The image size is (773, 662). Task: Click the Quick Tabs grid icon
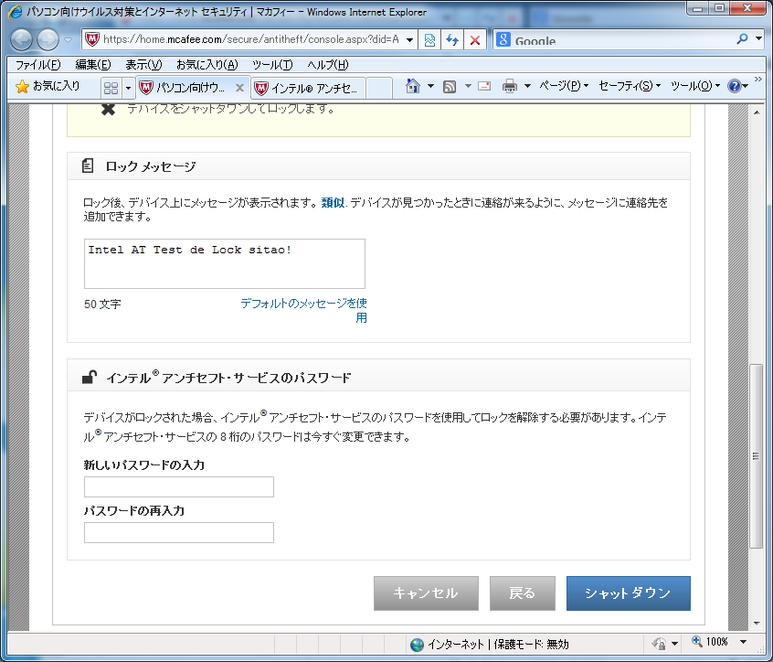(x=111, y=88)
